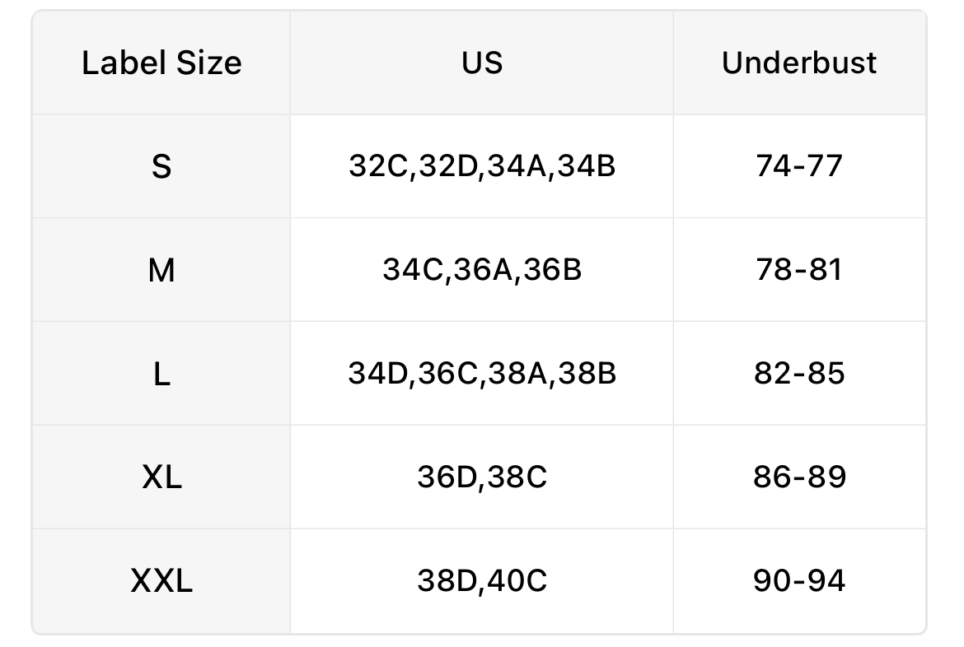Screen dimensions: 964x647
Task: Click the 36D,38C US sizes cell
Action: click(x=482, y=477)
